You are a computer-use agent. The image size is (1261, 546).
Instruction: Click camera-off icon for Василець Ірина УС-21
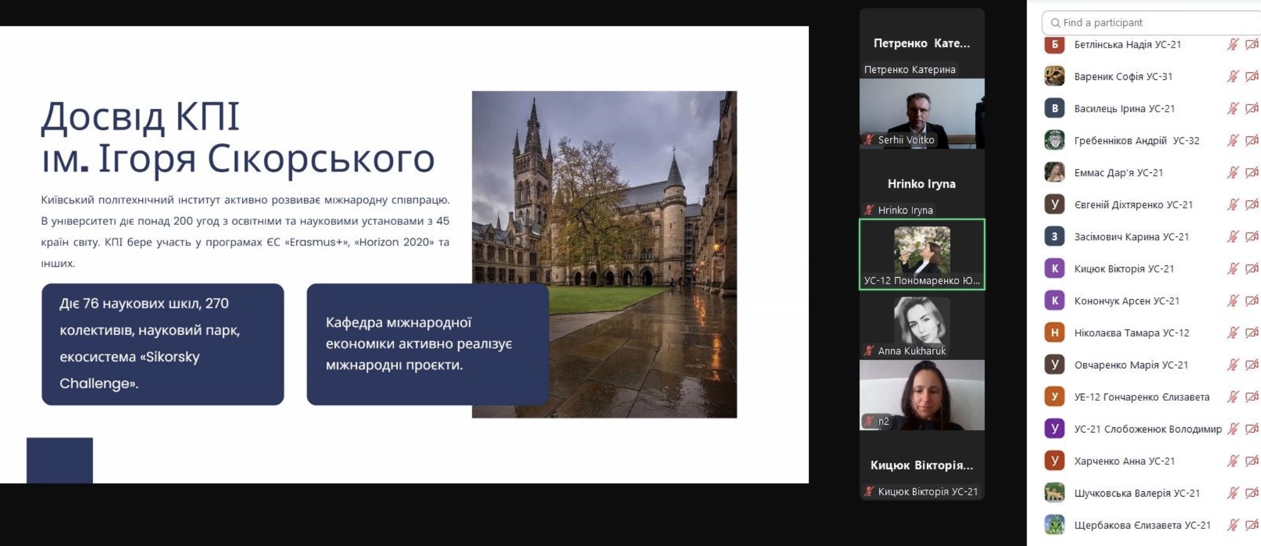tap(1252, 108)
